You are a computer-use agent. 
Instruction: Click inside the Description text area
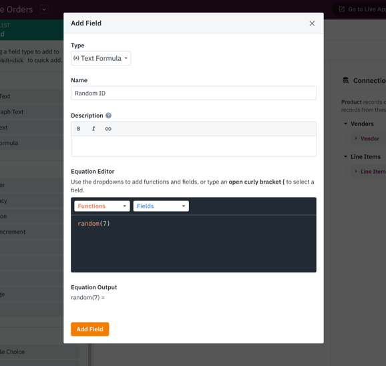point(194,146)
